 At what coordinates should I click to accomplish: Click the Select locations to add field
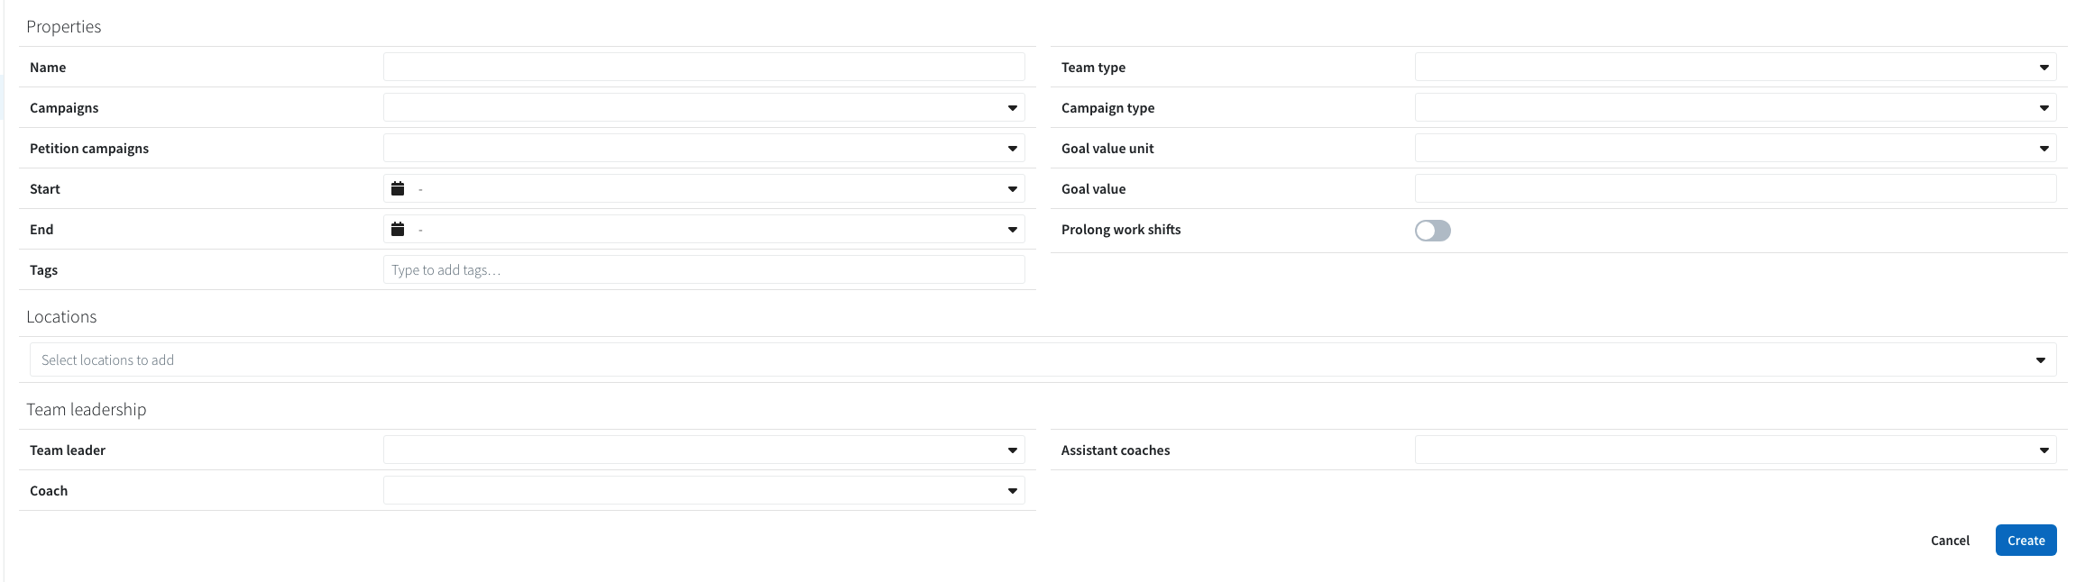pyautogui.click(x=1043, y=359)
